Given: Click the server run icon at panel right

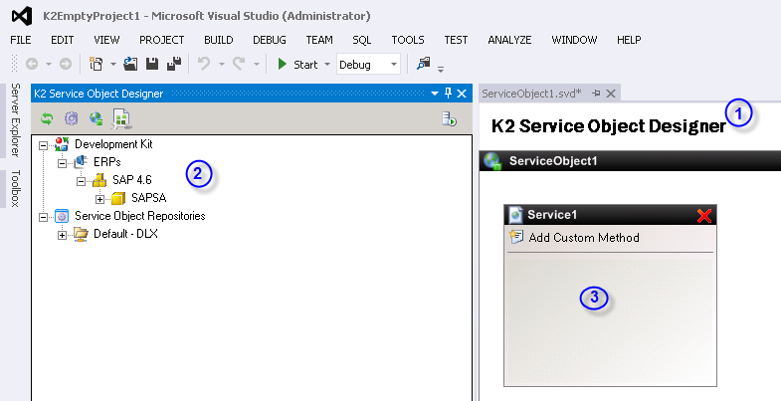Looking at the screenshot, I should click(449, 119).
